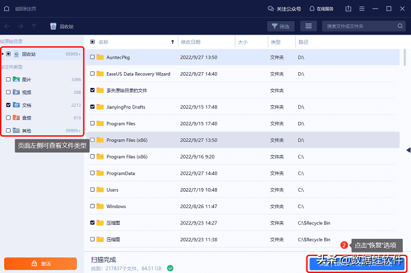Check the 图片 pictures checkbox
This screenshot has height=273, width=411.
[x=8, y=79]
